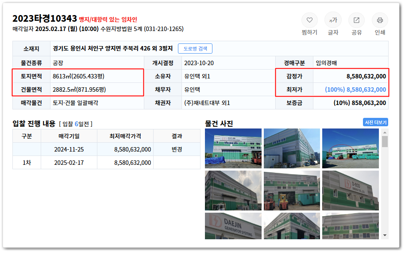Click 감정가 value 8,580,632,000
The height and width of the screenshot is (253, 405).
pos(366,76)
